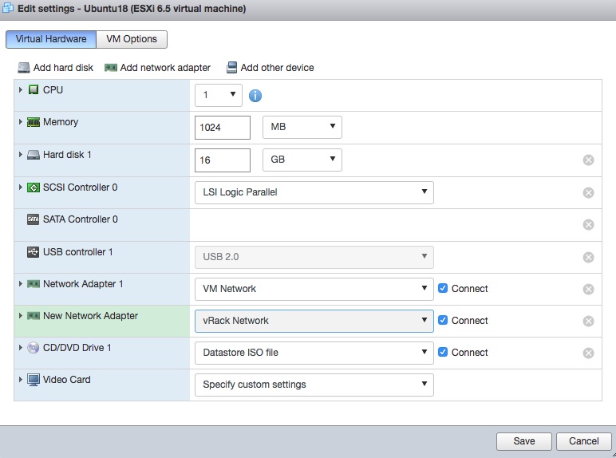Click the Network Adapter 1 icon
Image resolution: width=616 pixels, height=458 pixels.
(x=34, y=283)
